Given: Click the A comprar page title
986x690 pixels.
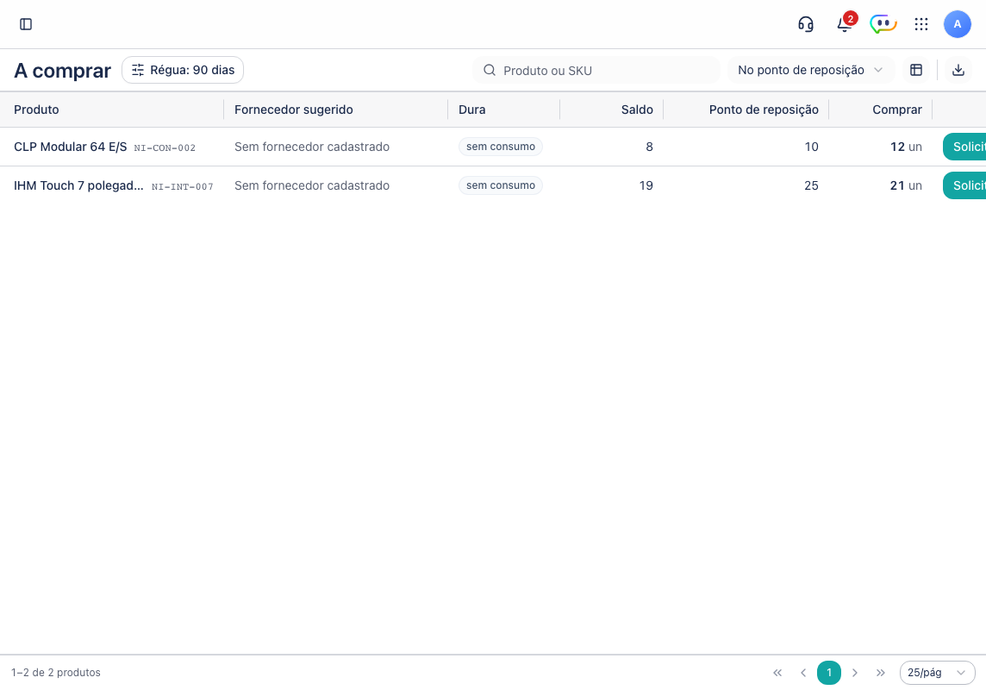Looking at the screenshot, I should pyautogui.click(x=62, y=71).
